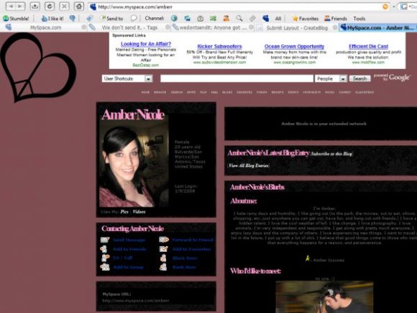Switch to the 'We don't send it - Tags' tab

[129, 27]
